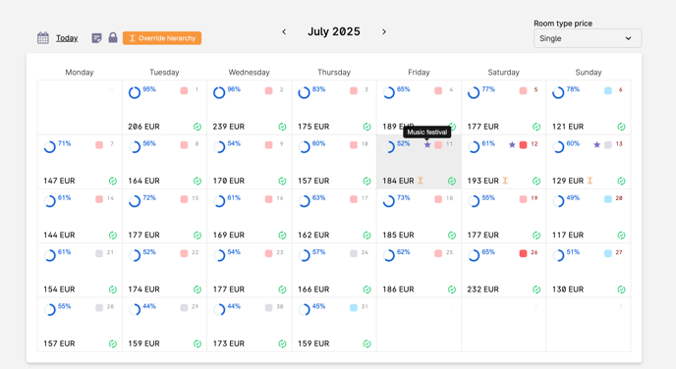Go to the previous month
This screenshot has height=369, width=676.
coord(284,31)
